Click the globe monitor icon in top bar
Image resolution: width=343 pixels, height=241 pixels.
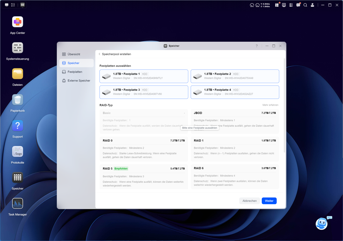tap(284, 5)
